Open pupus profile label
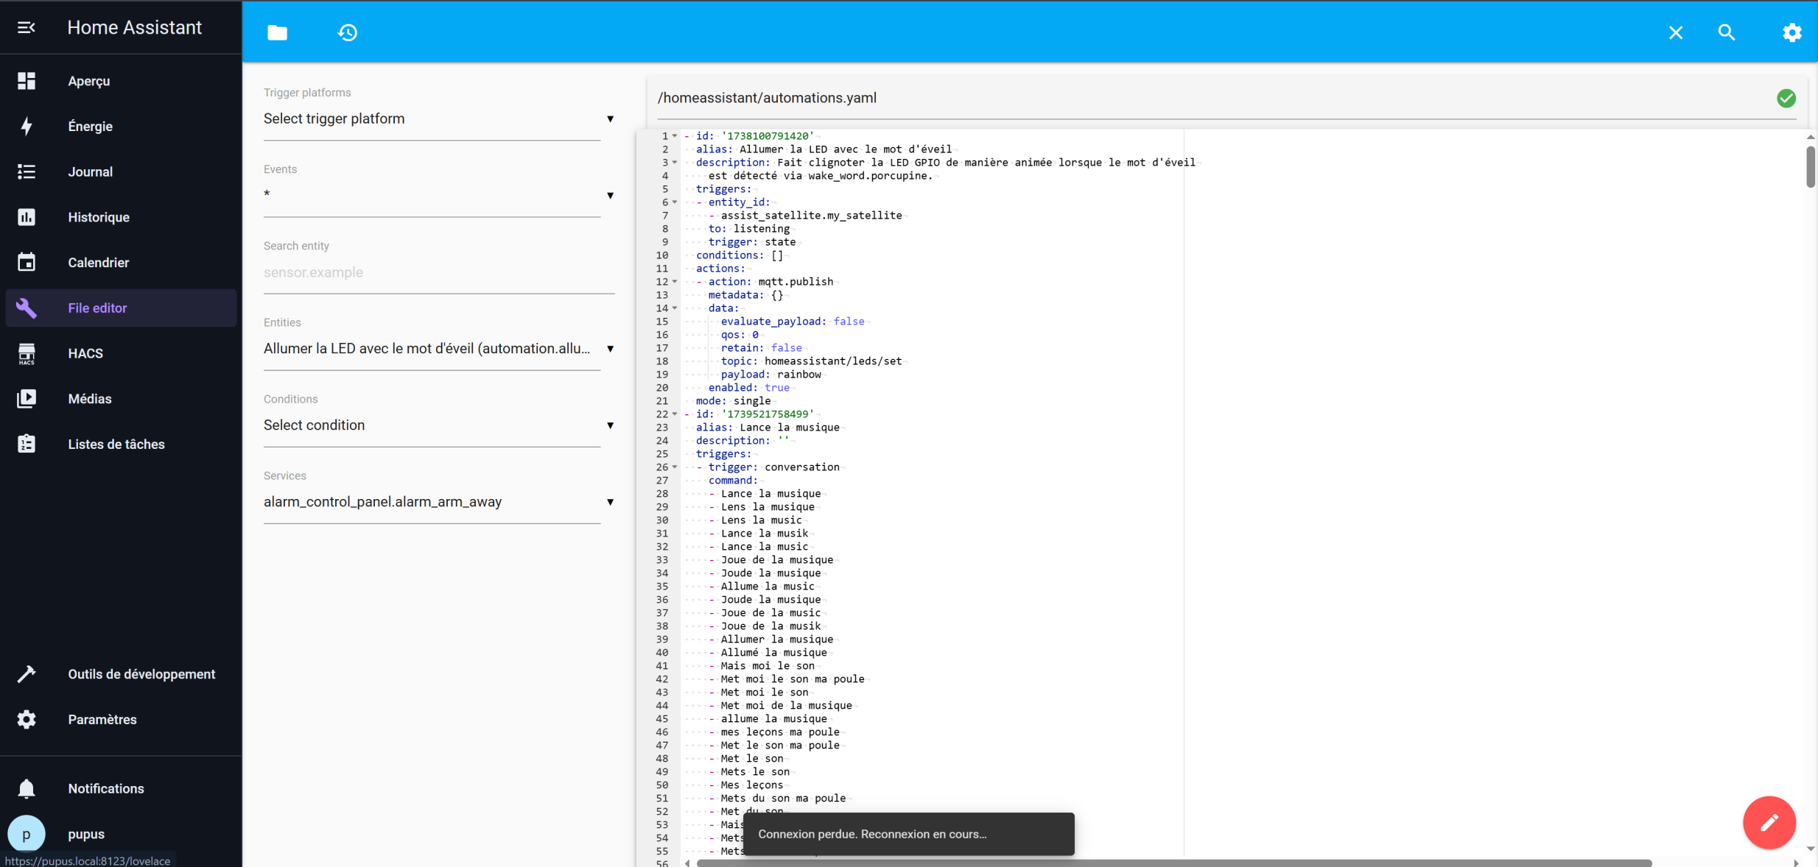This screenshot has height=867, width=1818. (86, 834)
